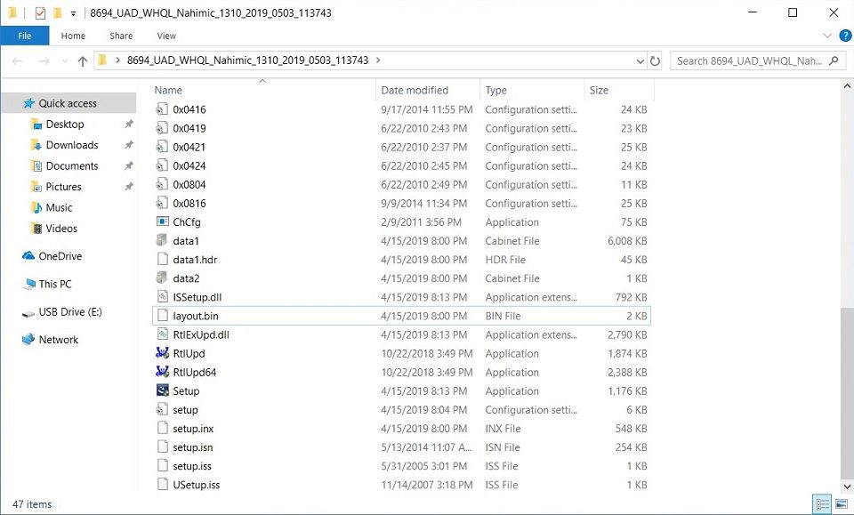The image size is (854, 515).
Task: Click the search magnifier icon
Action: [834, 61]
